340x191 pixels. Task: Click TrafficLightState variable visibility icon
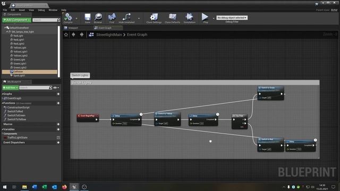[x=58, y=138]
